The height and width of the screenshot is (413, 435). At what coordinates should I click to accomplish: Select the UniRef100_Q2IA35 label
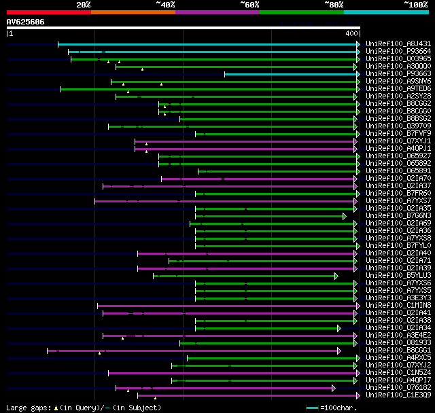point(398,209)
